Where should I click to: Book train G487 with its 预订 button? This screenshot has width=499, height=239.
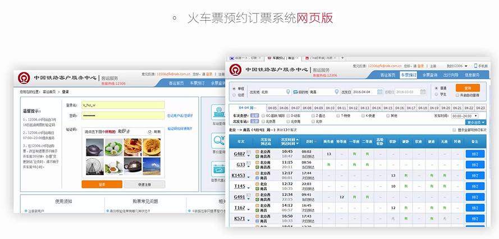475,154
